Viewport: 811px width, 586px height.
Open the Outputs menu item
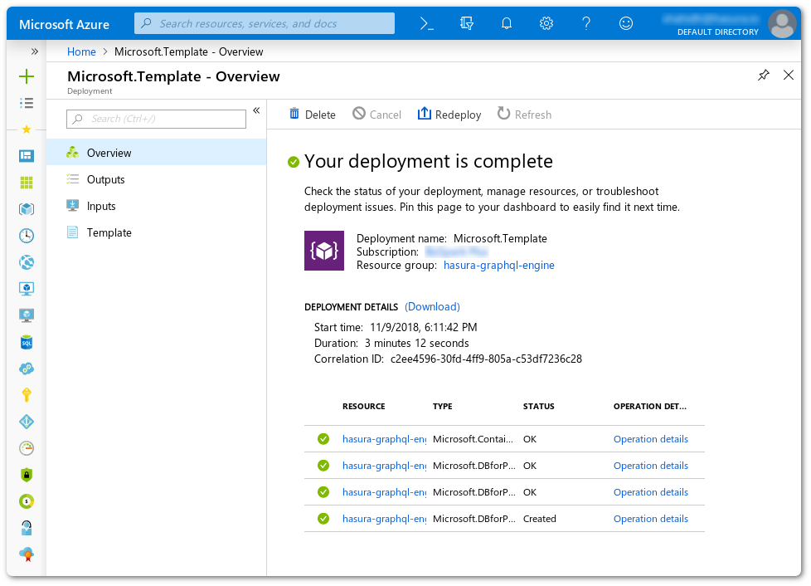pyautogui.click(x=156, y=179)
